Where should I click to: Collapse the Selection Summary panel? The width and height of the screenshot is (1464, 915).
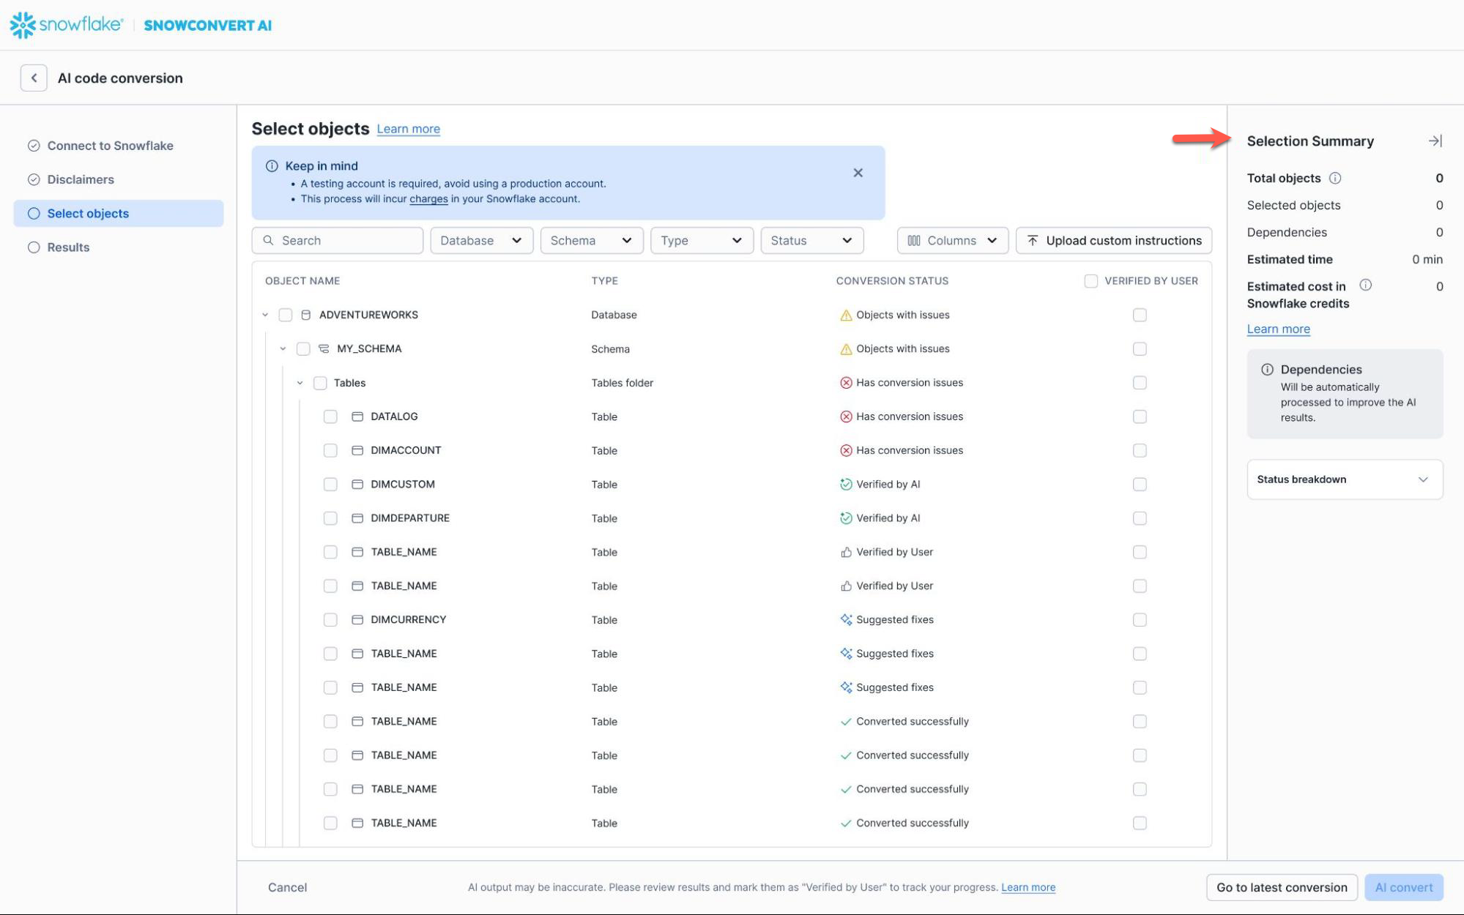pyautogui.click(x=1435, y=141)
